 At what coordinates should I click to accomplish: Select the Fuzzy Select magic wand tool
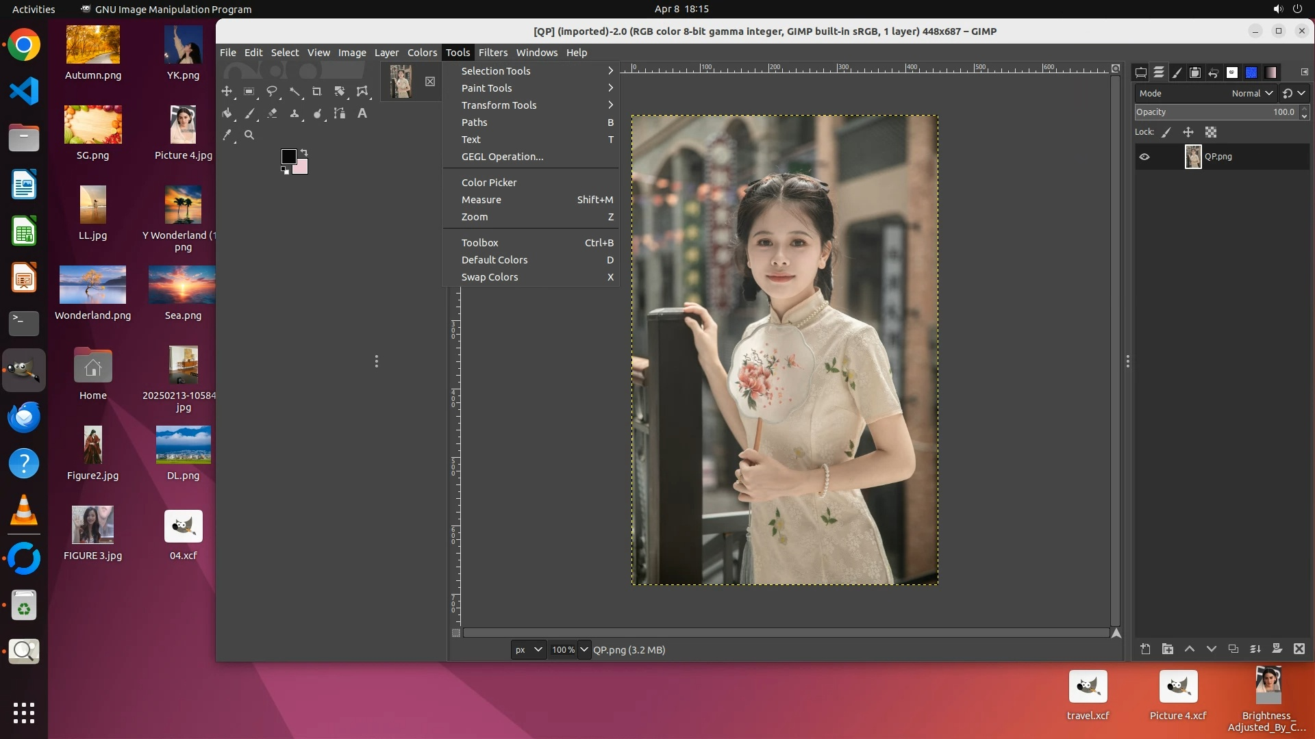295,91
